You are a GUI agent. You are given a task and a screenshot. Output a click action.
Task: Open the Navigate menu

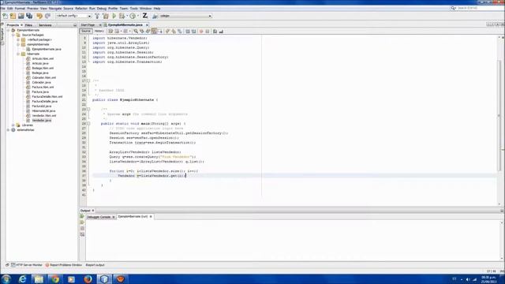click(55, 9)
